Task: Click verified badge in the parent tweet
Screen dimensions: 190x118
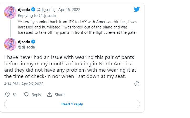Action: click(x=33, y=10)
